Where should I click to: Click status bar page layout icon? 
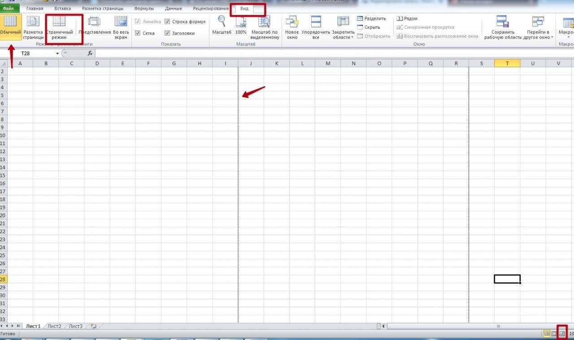554,334
